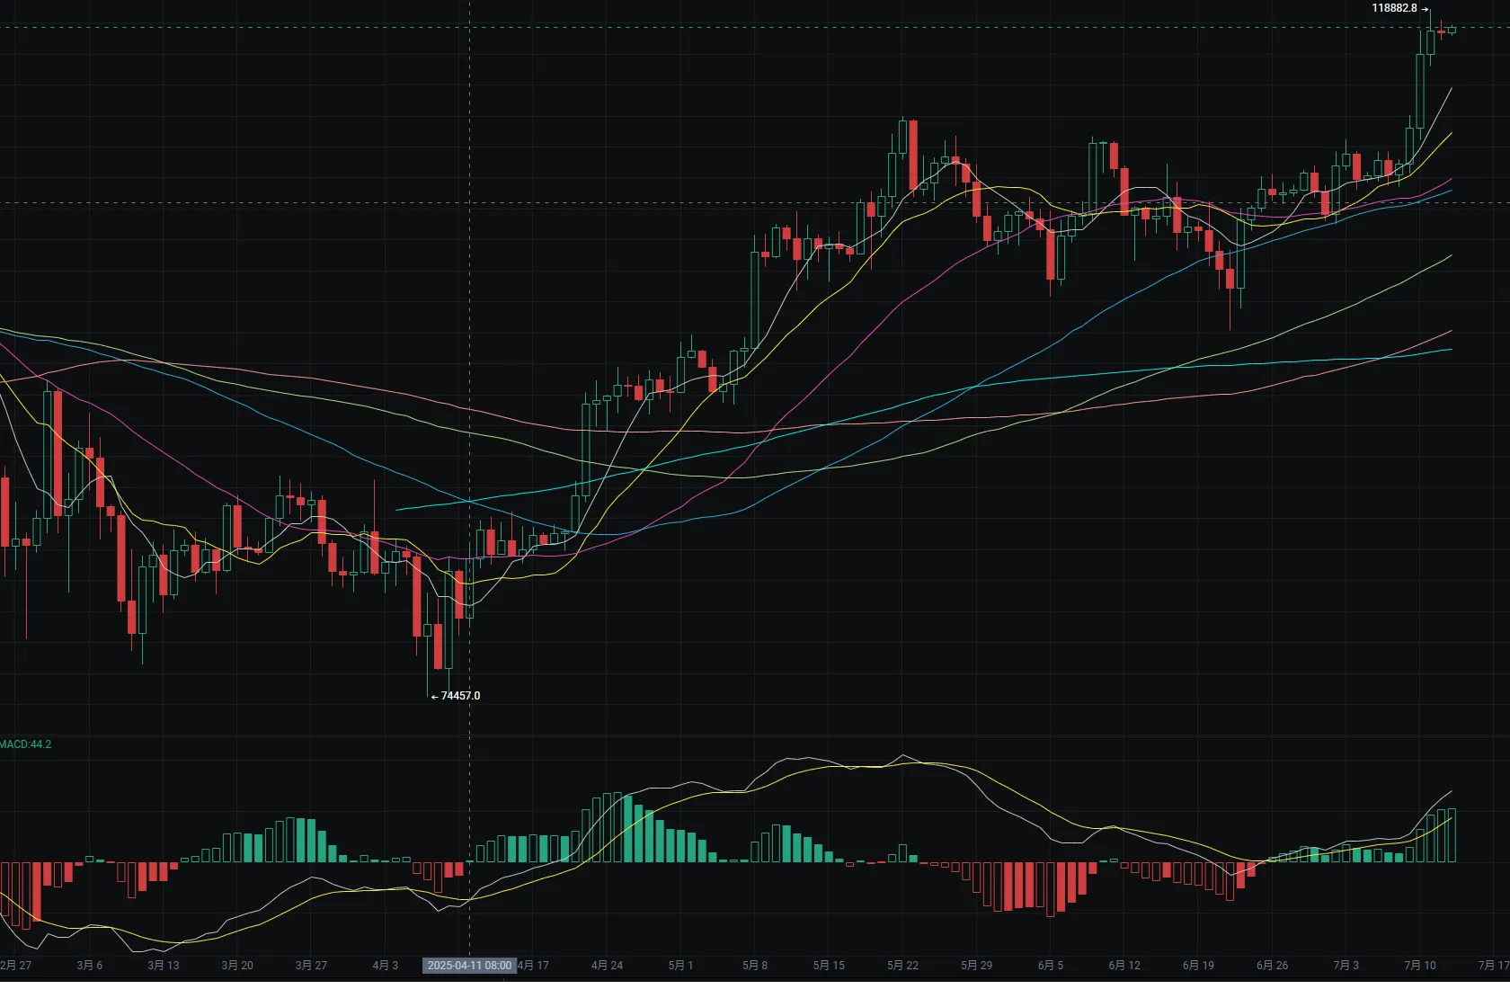Click the 3月 6 date axis label
This screenshot has height=1007, width=1510.
pyautogui.click(x=90, y=966)
